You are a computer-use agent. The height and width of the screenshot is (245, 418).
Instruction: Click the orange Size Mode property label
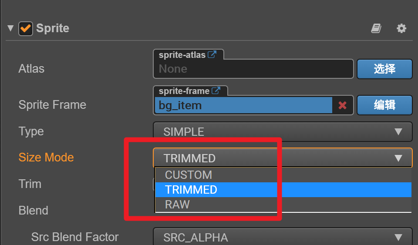point(46,158)
